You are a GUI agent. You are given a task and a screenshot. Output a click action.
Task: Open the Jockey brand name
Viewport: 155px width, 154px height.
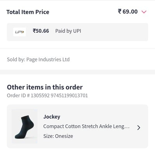click(52, 117)
